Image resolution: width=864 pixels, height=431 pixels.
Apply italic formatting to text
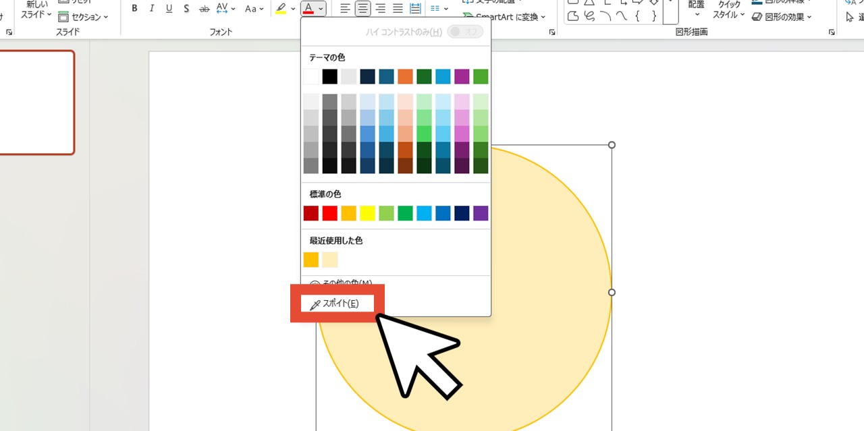(x=151, y=9)
